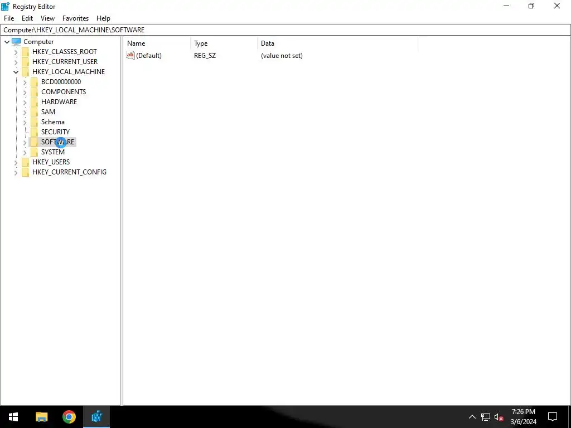Image resolution: width=571 pixels, height=428 pixels.
Task: Open the Edit menu
Action: [27, 18]
